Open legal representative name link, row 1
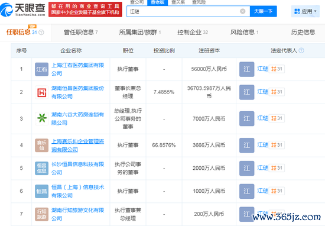Viewport: 325px width, 226px height. click(262, 69)
